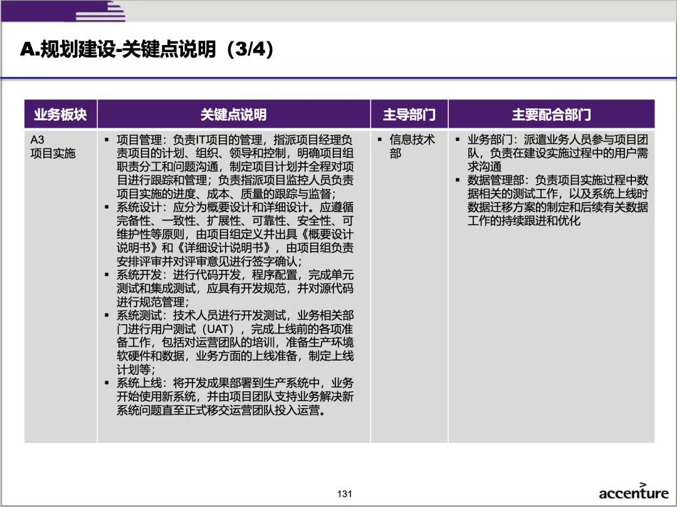Viewport: 677px width, 507px height.
Task: Select the '主要配合部门' column header
Action: pos(552,115)
